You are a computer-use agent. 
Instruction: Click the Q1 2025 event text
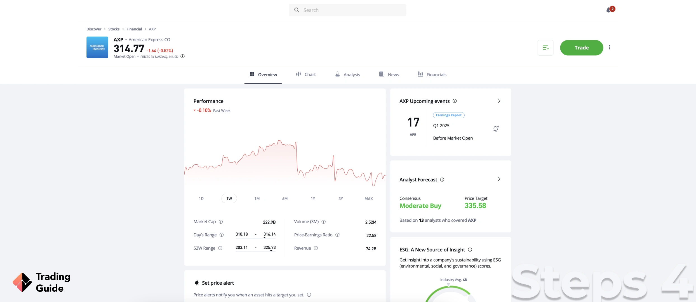pos(441,126)
